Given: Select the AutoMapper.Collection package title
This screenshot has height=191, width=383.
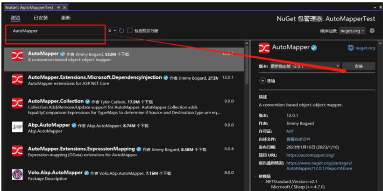Looking at the screenshot, I should (56, 101).
